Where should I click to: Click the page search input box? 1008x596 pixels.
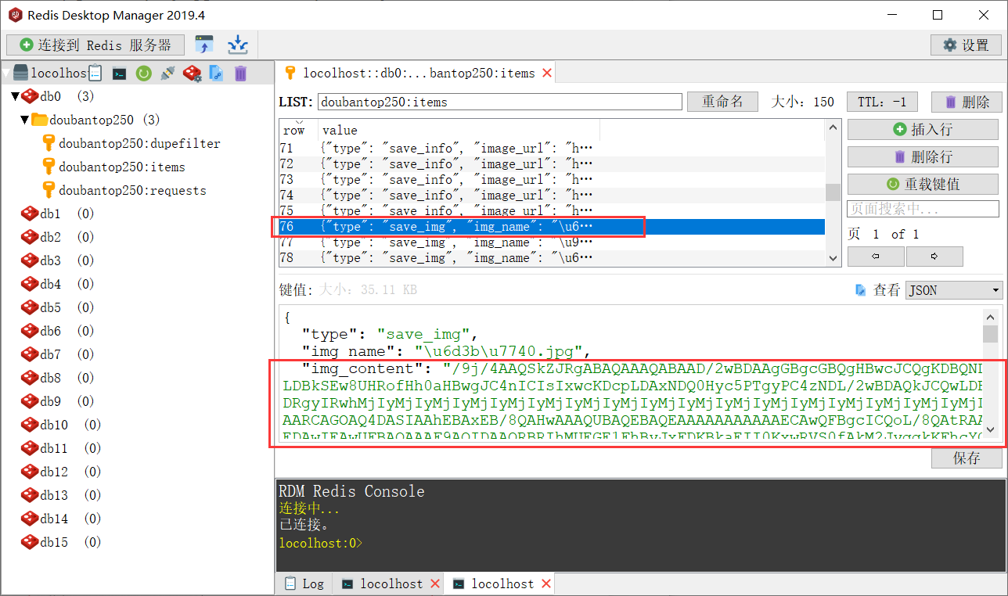(923, 209)
